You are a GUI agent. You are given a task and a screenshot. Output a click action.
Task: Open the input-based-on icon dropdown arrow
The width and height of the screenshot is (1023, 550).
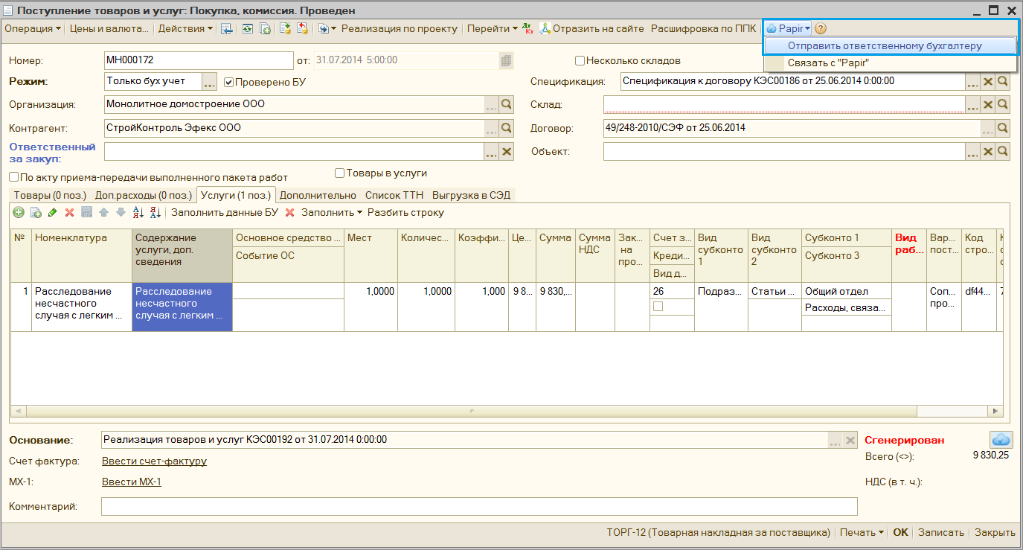click(334, 29)
